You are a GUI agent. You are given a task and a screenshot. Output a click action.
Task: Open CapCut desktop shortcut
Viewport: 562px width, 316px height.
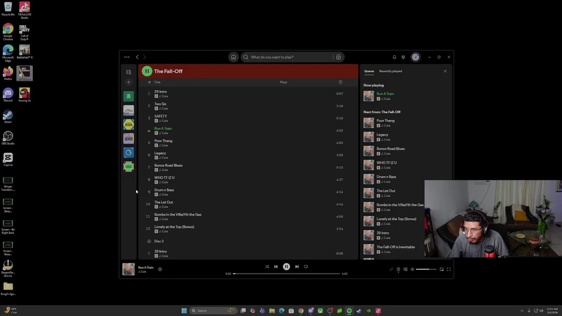[x=8, y=160]
